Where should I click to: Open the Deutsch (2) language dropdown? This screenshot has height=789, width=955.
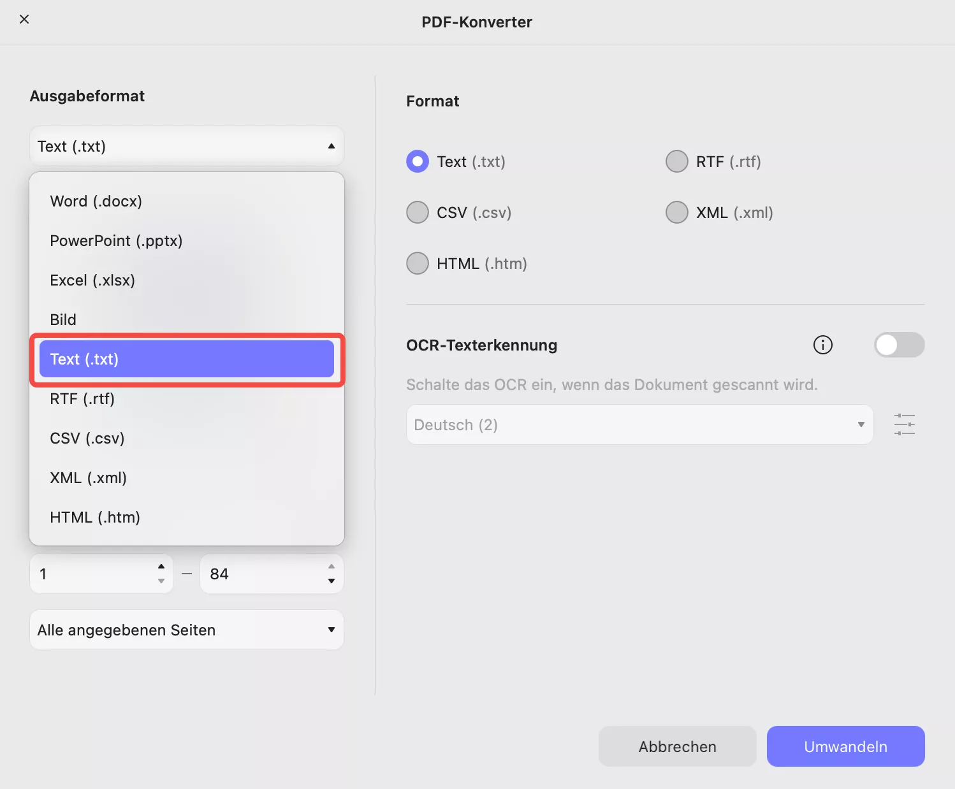coord(639,424)
